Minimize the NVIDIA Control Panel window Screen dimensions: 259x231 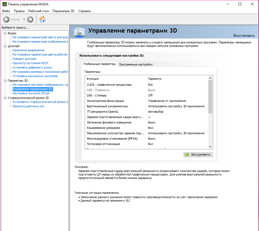pos(228,4)
